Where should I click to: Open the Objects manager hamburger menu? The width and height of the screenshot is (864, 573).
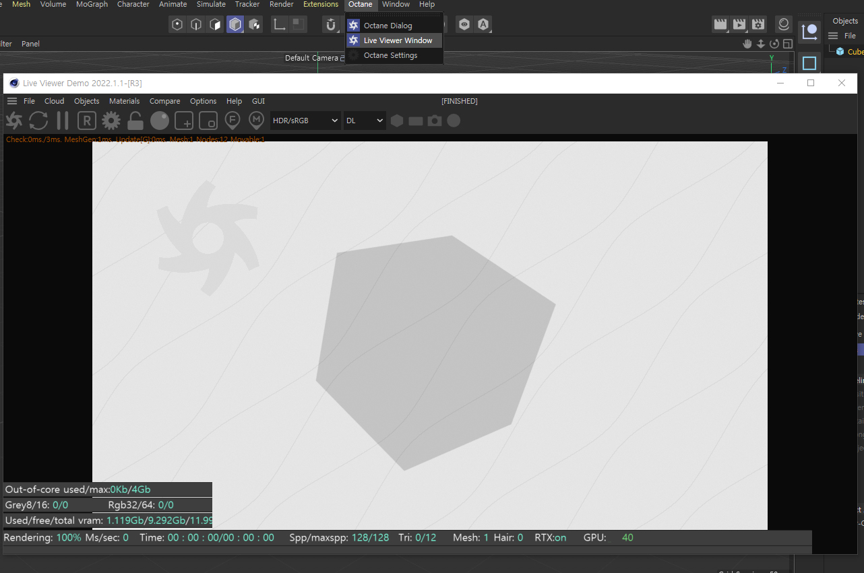point(834,36)
